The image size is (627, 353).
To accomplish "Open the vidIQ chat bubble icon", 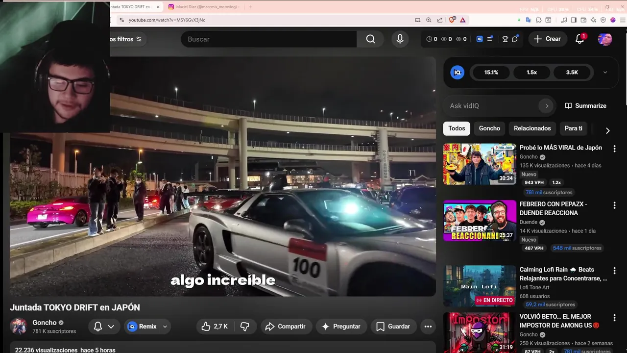I will [x=515, y=39].
